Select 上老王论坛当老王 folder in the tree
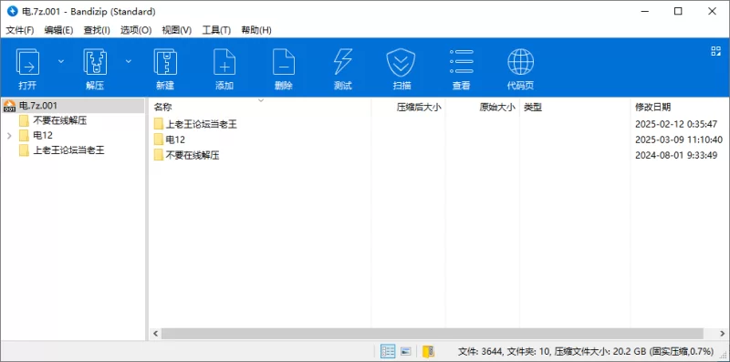Image resolution: width=730 pixels, height=362 pixels. pos(68,150)
